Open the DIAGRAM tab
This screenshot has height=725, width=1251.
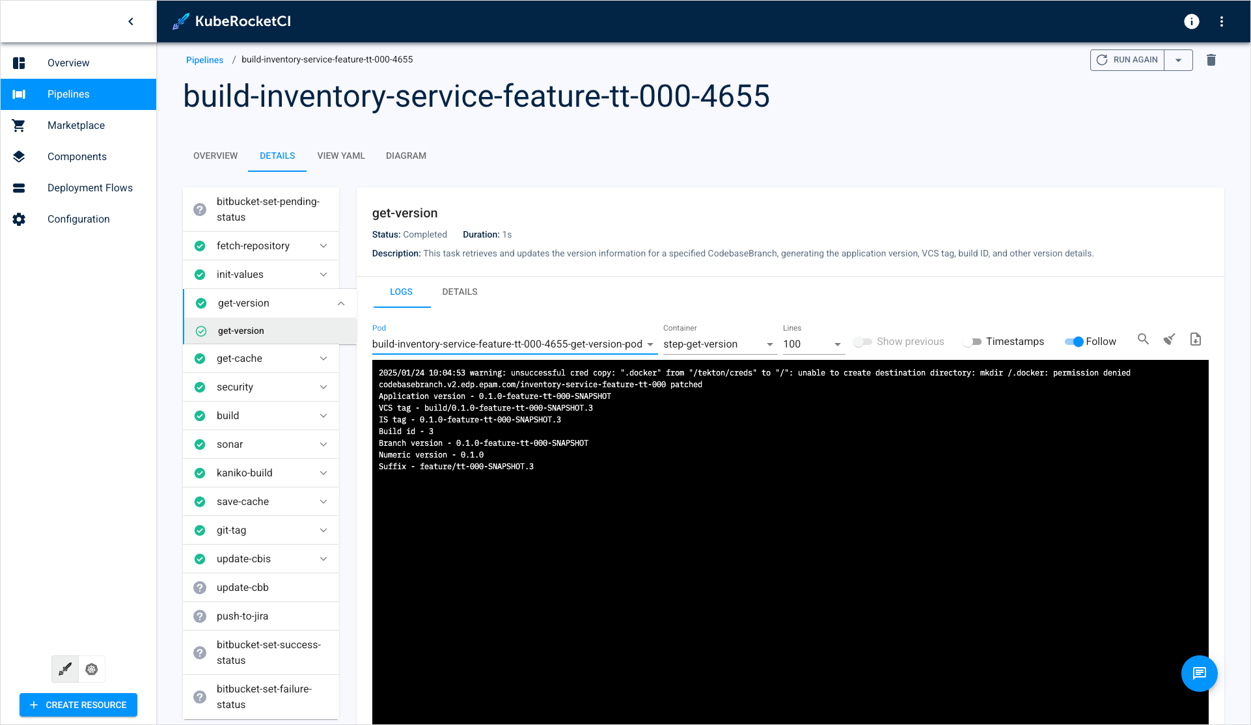pos(406,156)
